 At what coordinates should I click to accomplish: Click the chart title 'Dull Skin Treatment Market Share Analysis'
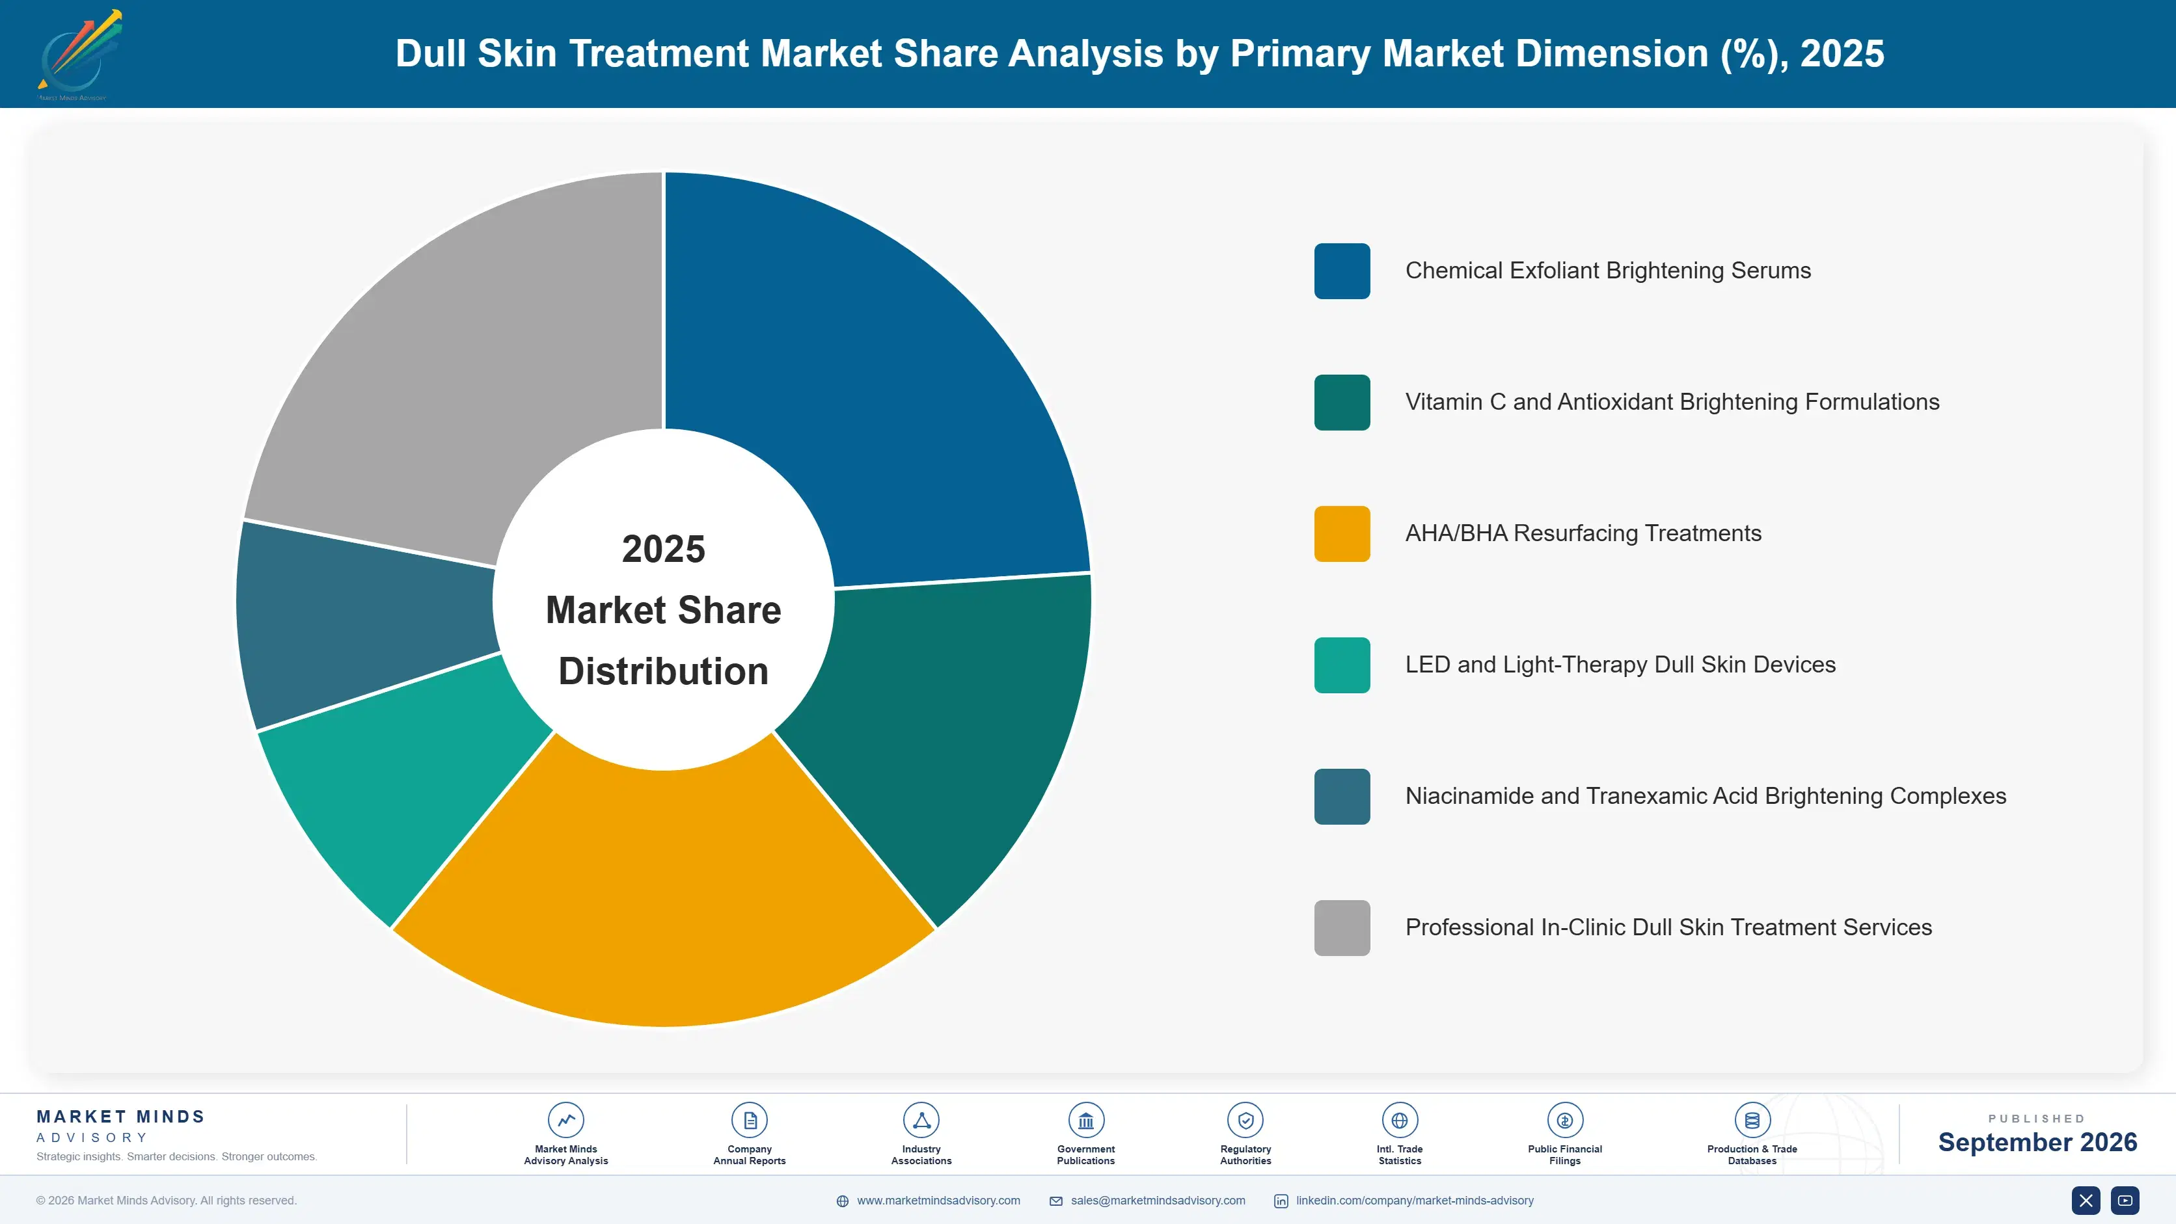[1139, 53]
